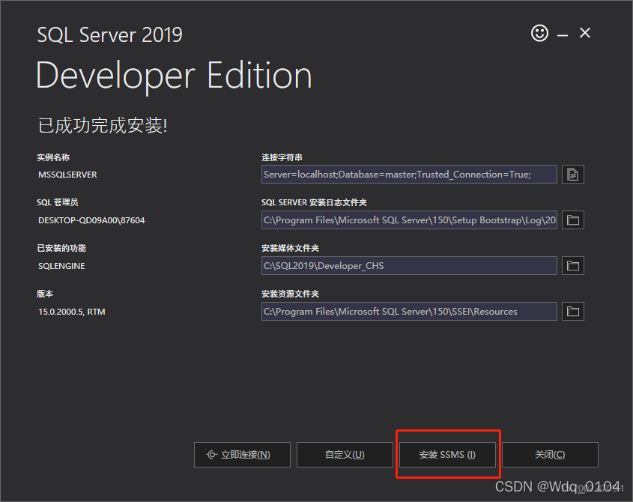Click the SQL Server 2019 title text

tap(110, 34)
